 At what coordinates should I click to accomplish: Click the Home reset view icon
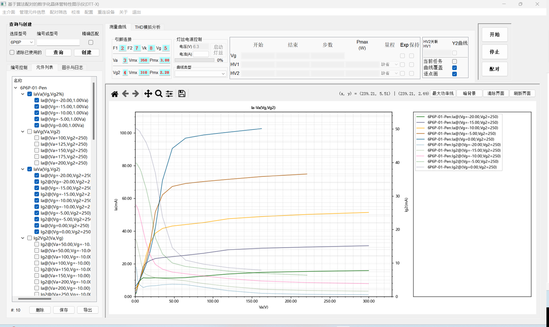tap(115, 94)
